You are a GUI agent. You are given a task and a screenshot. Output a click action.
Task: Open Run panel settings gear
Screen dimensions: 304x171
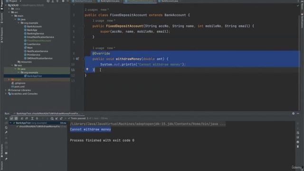[294, 114]
